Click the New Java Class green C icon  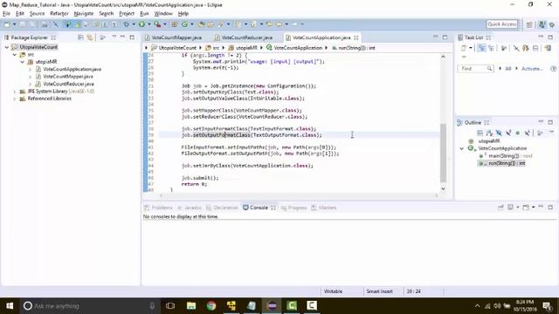click(x=184, y=24)
